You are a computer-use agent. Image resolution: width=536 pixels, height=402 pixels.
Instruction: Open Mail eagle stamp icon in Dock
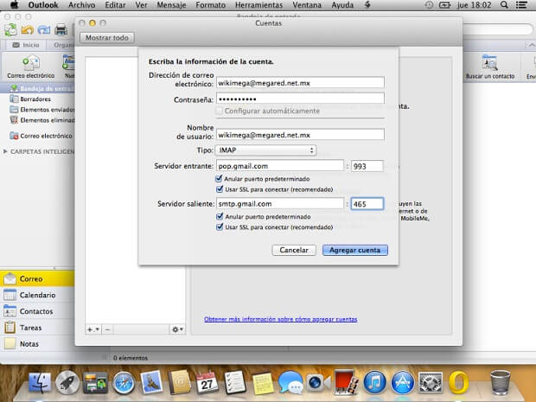151,382
